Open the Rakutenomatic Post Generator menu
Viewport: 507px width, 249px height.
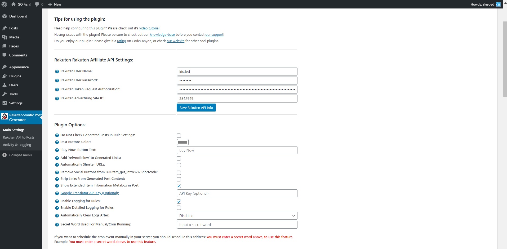point(21,117)
